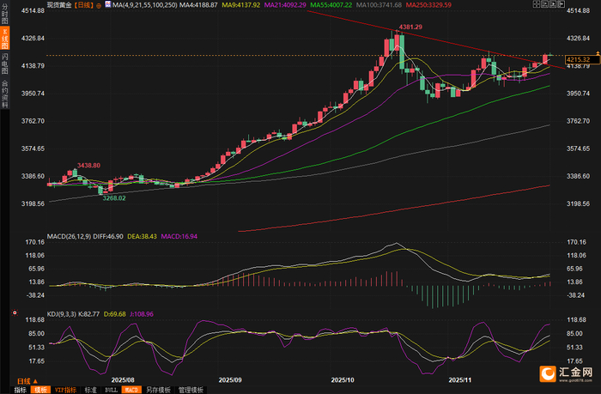This screenshot has width=601, height=394.
Task: Click the 【日线】 period label in title
Action: (83, 5)
